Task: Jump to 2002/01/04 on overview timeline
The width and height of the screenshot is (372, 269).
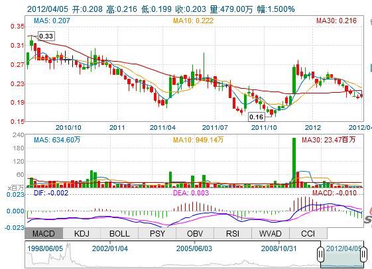Action: (x=110, y=248)
